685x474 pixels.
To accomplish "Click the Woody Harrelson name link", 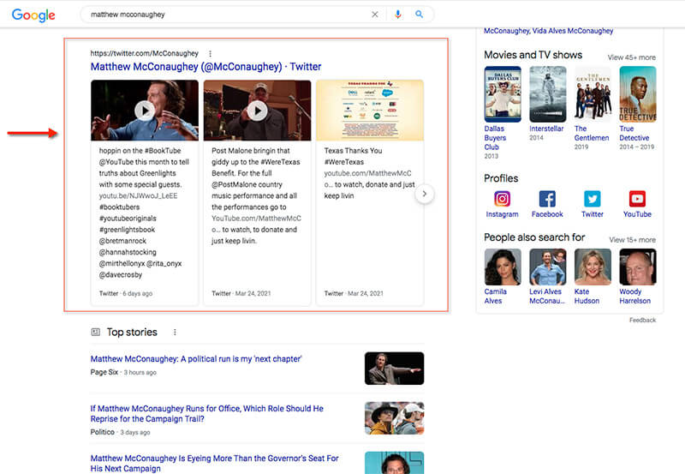I will click(x=634, y=296).
